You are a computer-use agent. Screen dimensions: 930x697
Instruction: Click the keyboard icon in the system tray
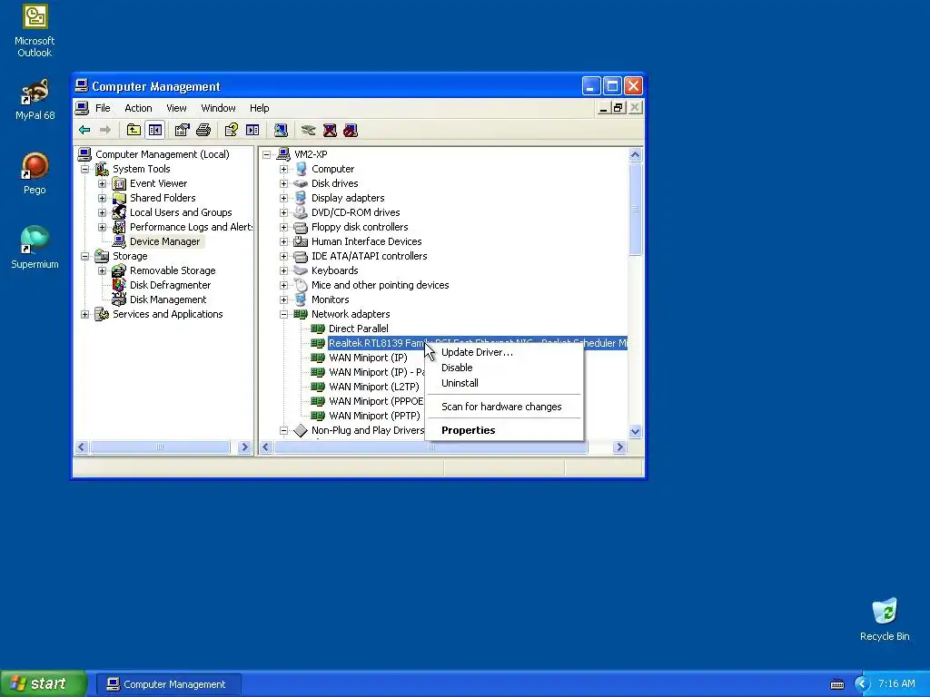point(836,684)
